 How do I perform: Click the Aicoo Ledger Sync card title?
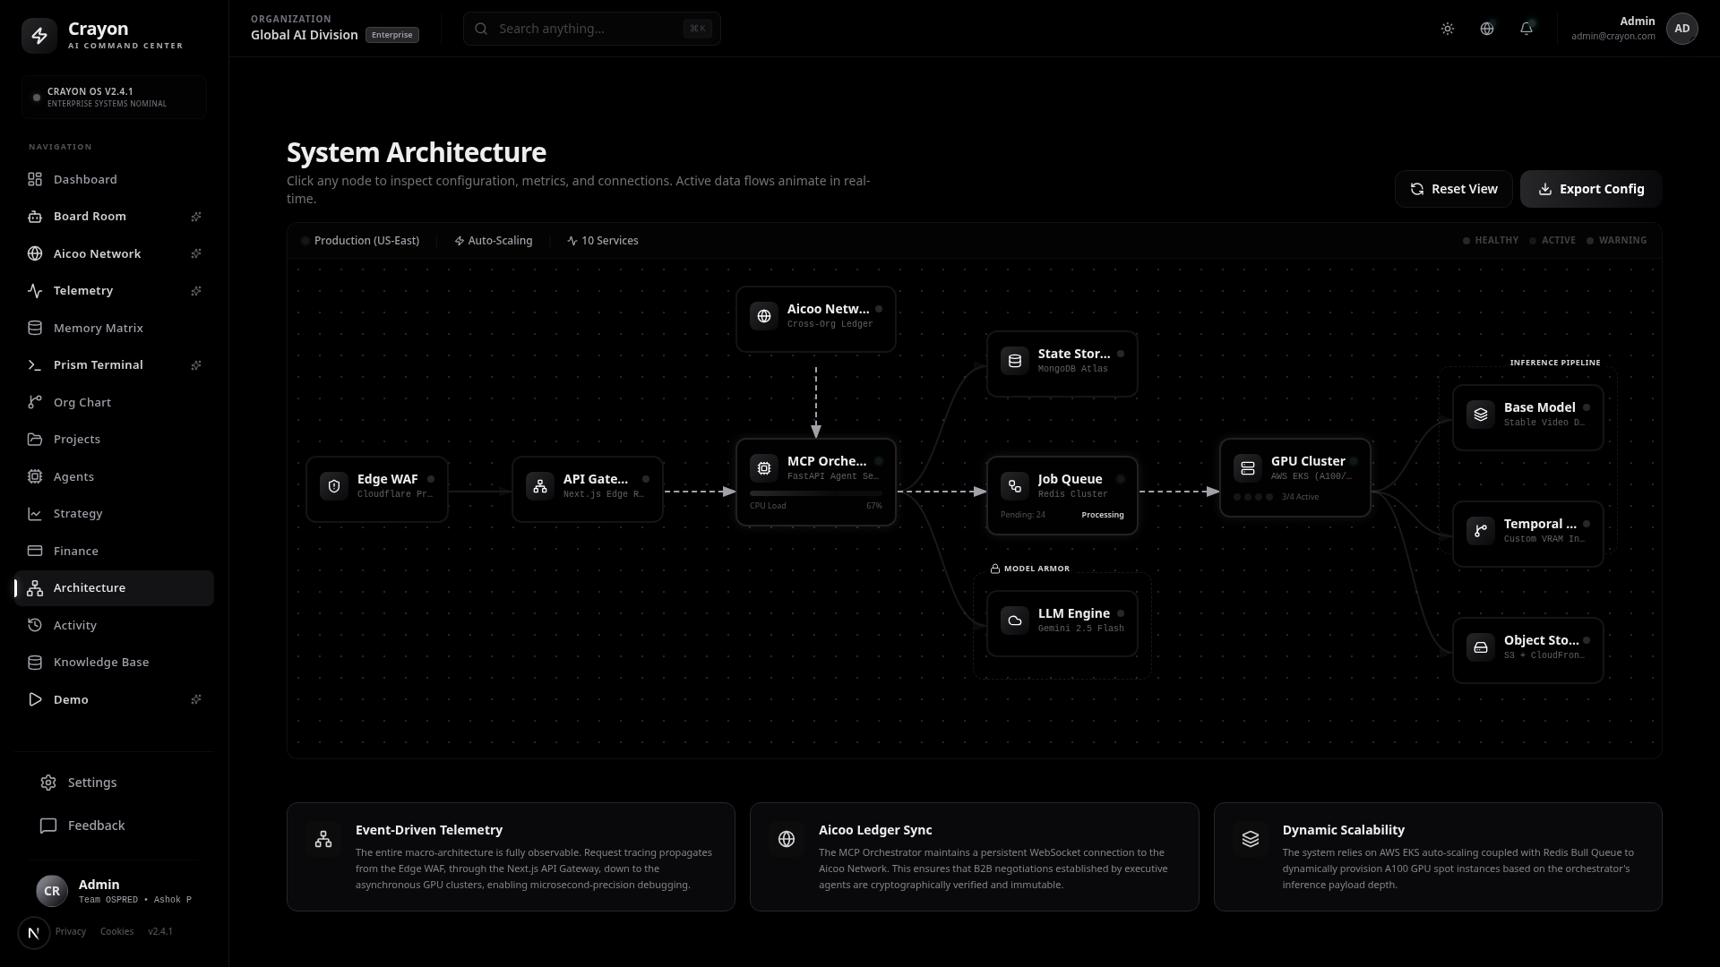tap(875, 830)
